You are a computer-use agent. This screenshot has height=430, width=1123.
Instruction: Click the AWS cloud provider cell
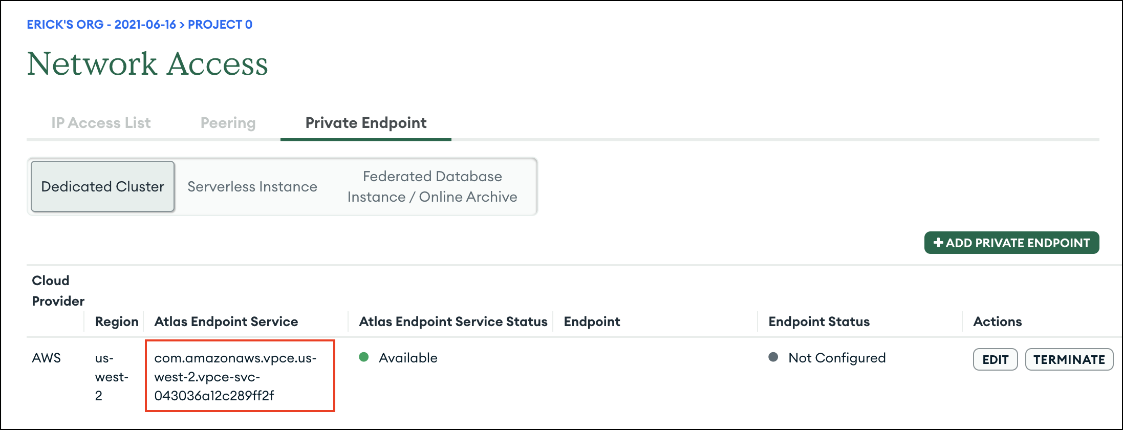click(46, 358)
